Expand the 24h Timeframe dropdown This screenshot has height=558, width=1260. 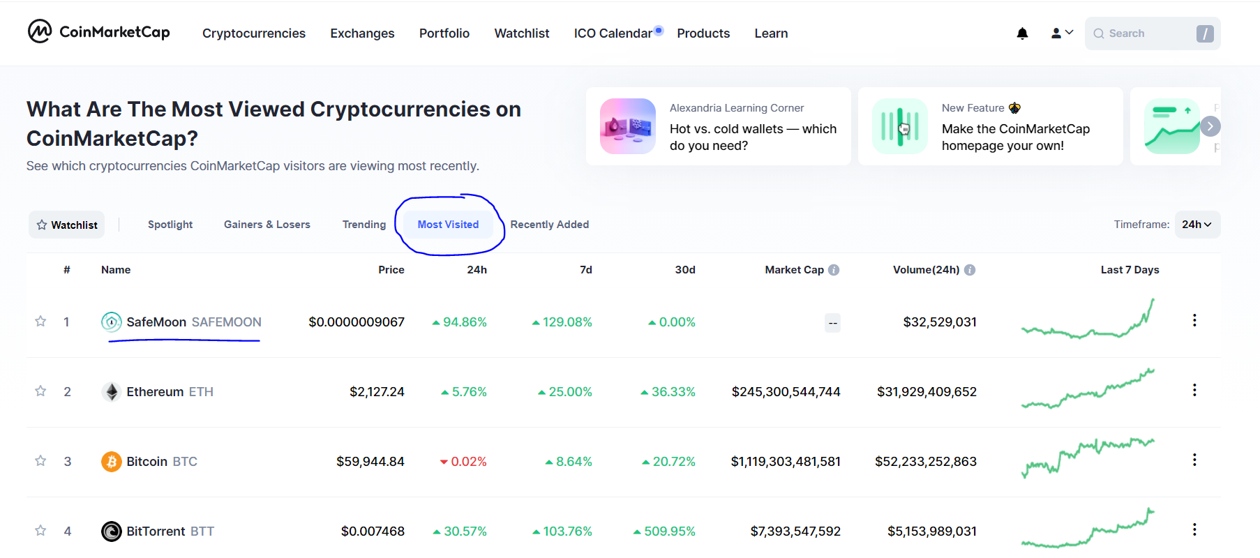(x=1197, y=225)
